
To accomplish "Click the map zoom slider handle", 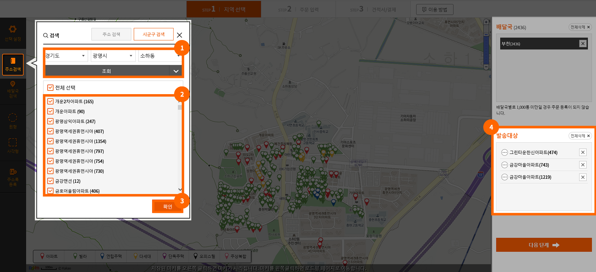I will 486,35.
